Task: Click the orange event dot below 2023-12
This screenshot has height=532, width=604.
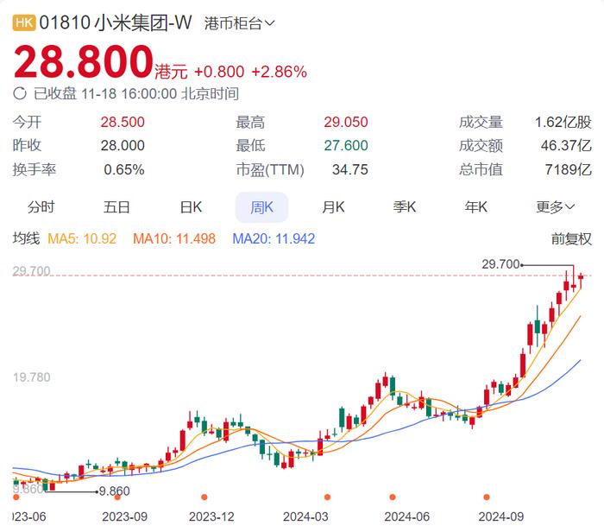Action: point(204,497)
